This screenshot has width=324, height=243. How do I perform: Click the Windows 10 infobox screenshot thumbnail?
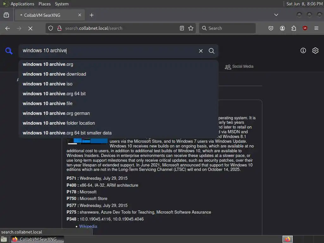[x=87, y=141]
